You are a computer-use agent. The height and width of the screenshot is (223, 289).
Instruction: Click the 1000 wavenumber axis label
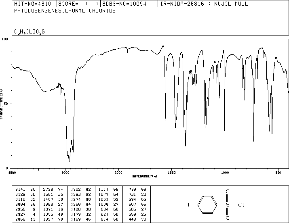(x=225, y=173)
